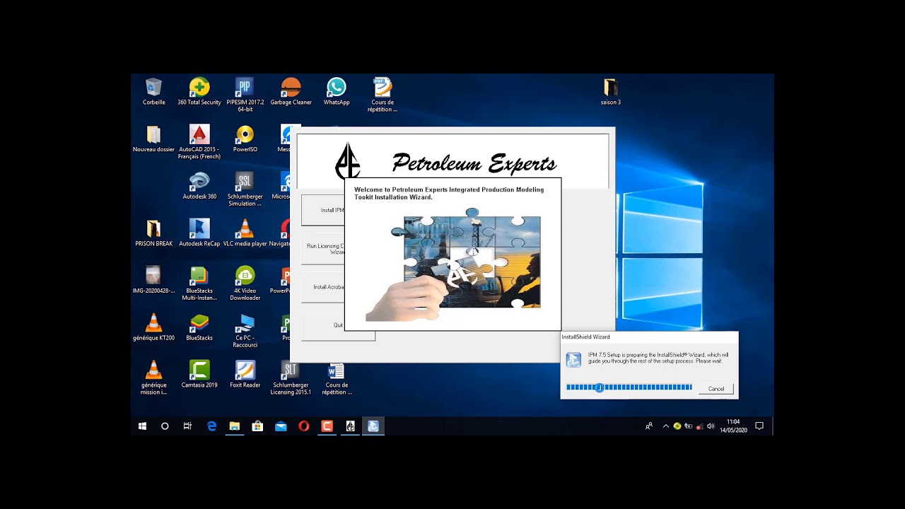Viewport: 905px width, 509px height.
Task: Open volume control in tray
Action: [711, 426]
